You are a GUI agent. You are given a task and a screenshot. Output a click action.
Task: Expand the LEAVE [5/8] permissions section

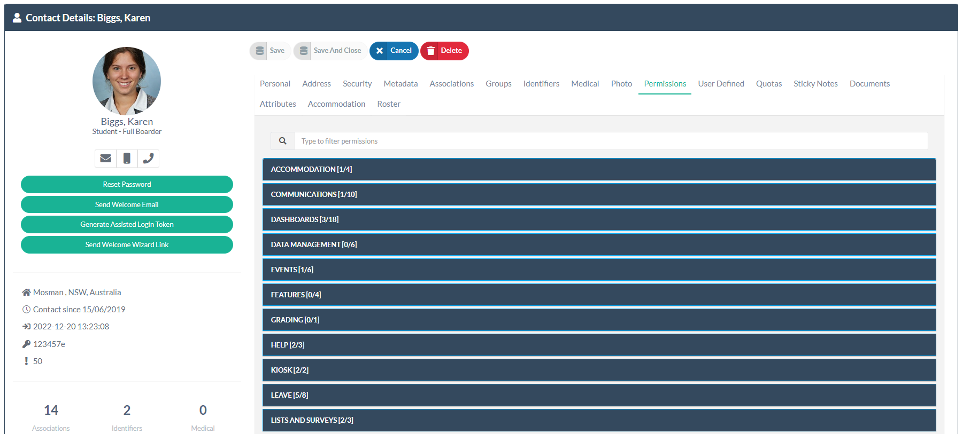(x=599, y=395)
